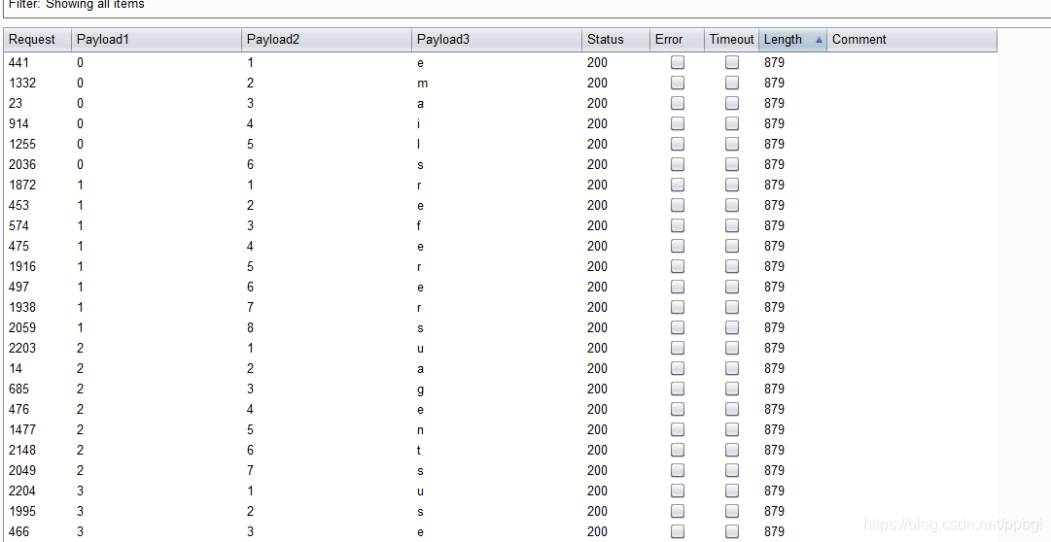Tick the Error checkbox for request 2036
The height and width of the screenshot is (542, 1051).
(678, 164)
